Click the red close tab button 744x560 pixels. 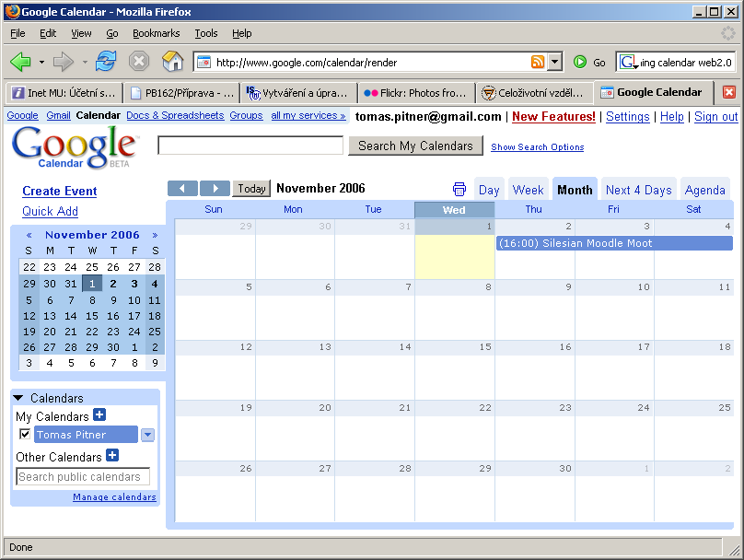[x=729, y=92]
